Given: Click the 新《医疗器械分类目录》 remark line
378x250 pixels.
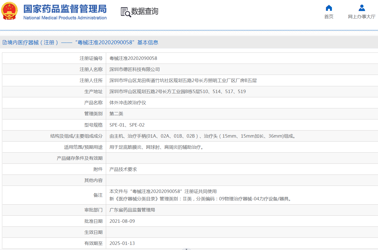Looking at the screenshot, I should tap(200, 199).
